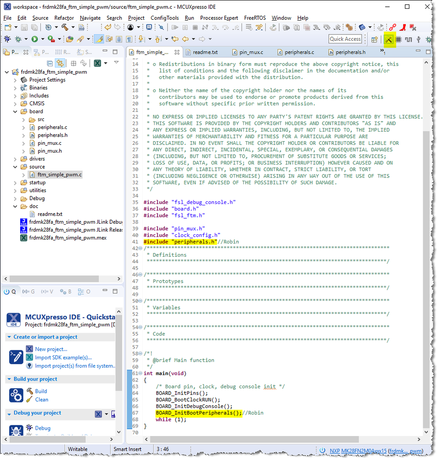Click the red chain link icon
Viewport: 437px width, 458px height.
point(392,28)
